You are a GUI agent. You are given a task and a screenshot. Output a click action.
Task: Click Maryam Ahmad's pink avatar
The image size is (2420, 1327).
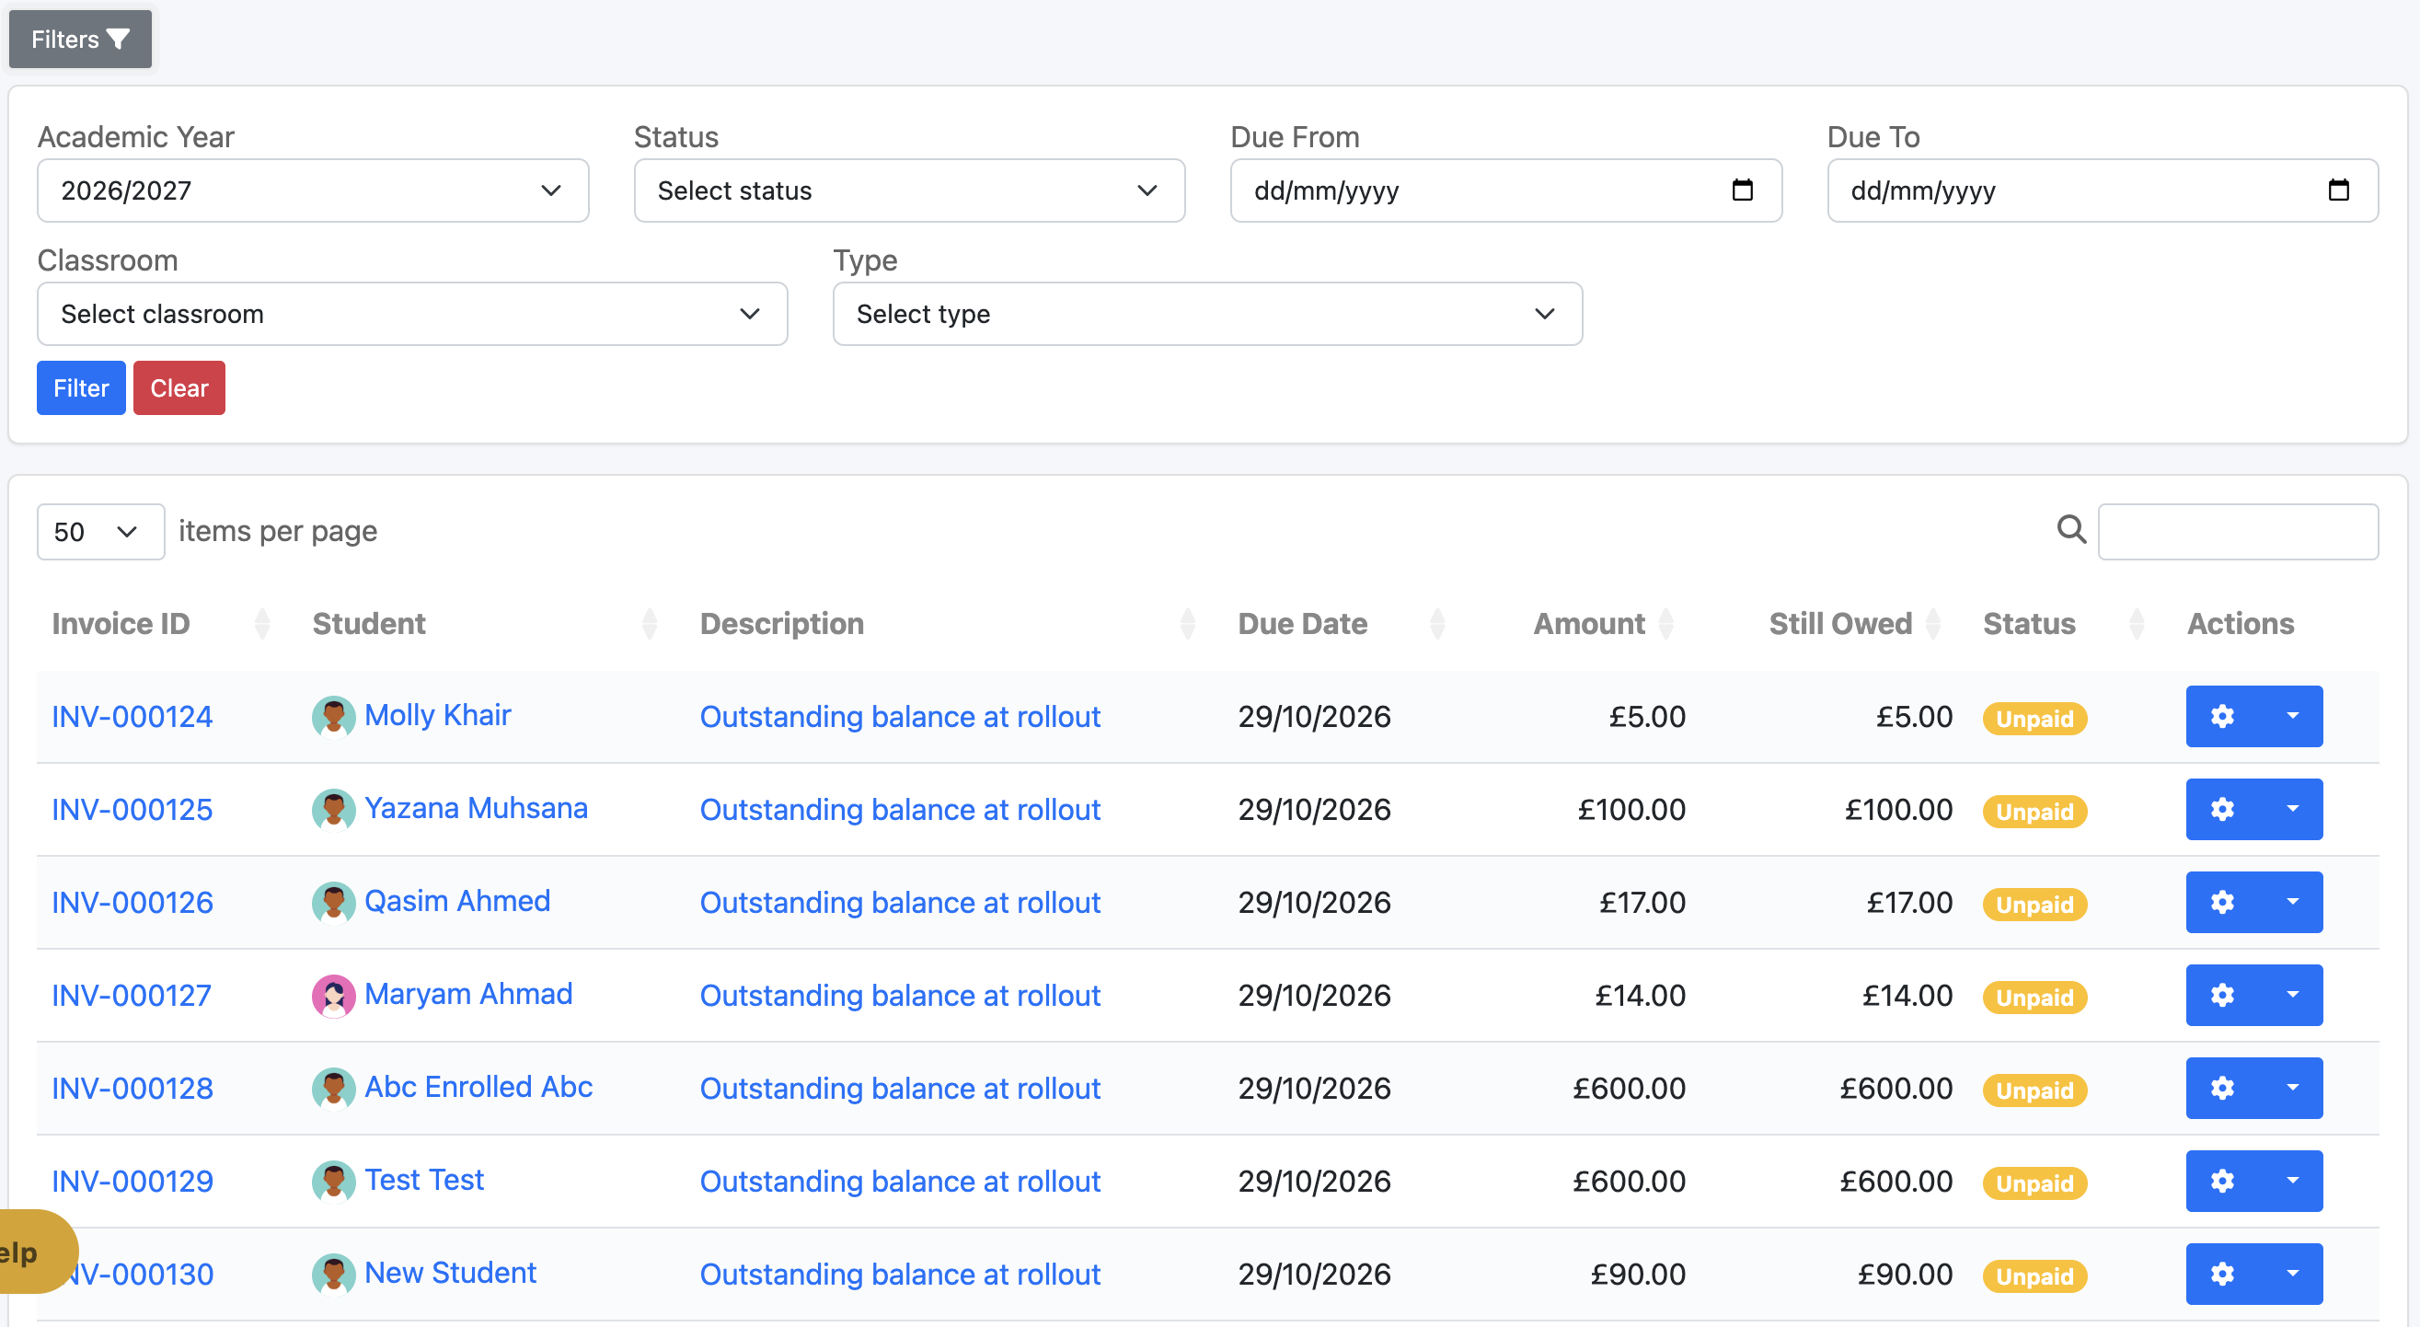333,997
